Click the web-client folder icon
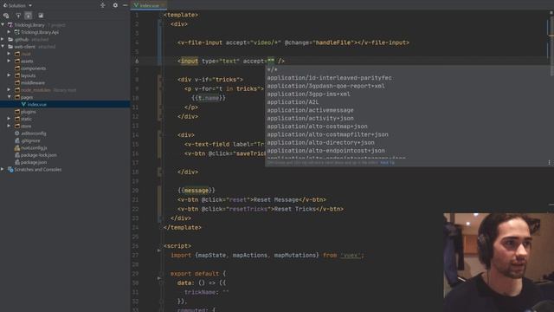This screenshot has width=554, height=312. [10, 46]
